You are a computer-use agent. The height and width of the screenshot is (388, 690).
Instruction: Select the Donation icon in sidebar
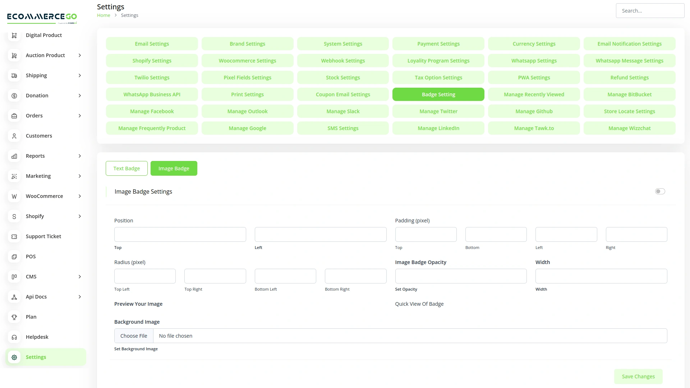click(x=14, y=96)
